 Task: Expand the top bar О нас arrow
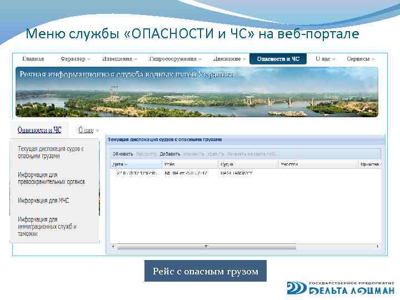(x=334, y=59)
